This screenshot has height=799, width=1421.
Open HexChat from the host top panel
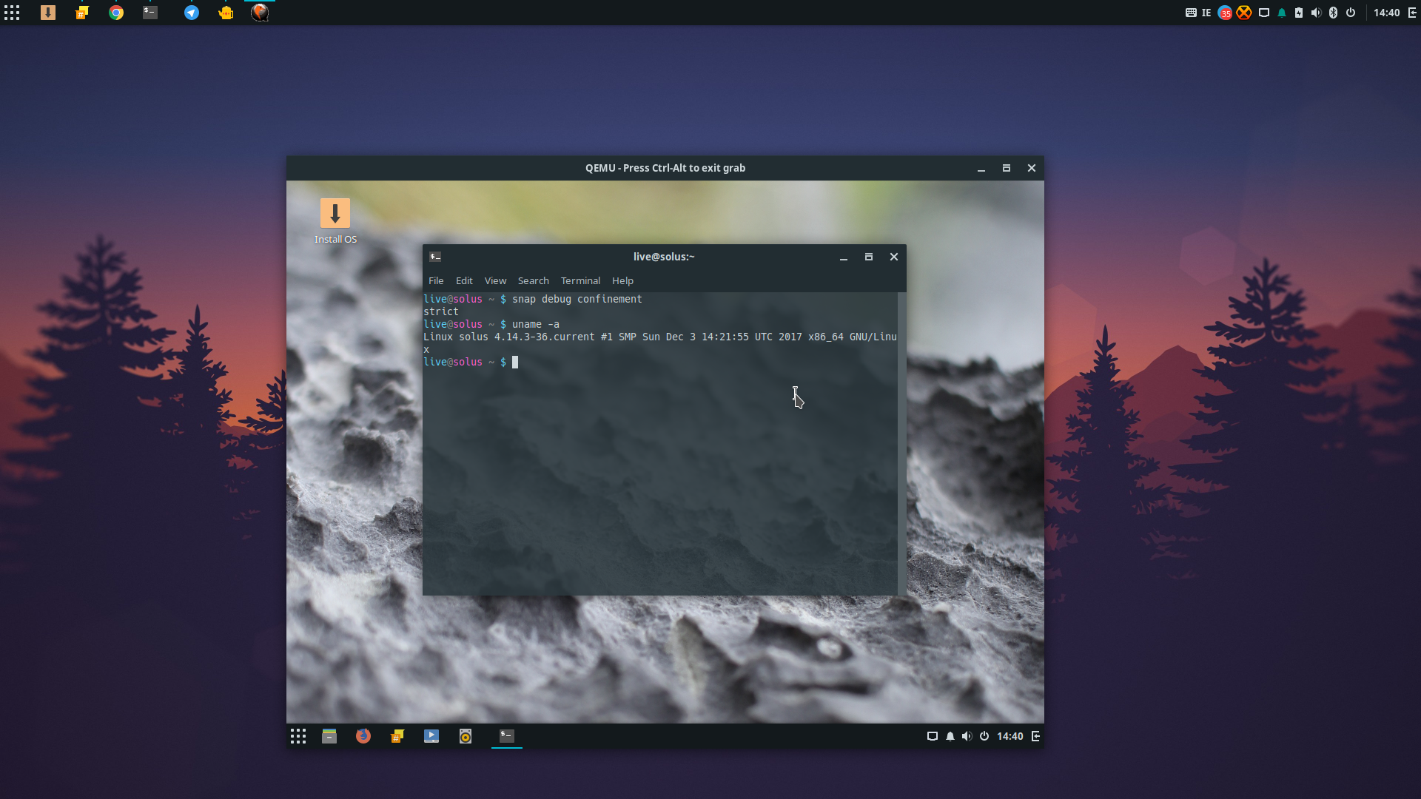pyautogui.click(x=82, y=13)
